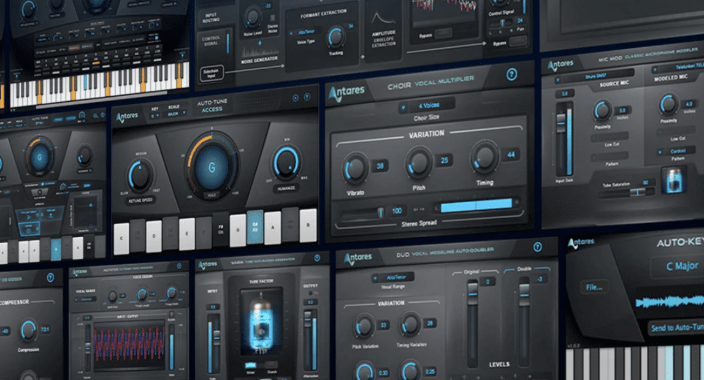This screenshot has width=704, height=380.
Task: Open the Auto-Tune Access help icon
Action: [307, 97]
